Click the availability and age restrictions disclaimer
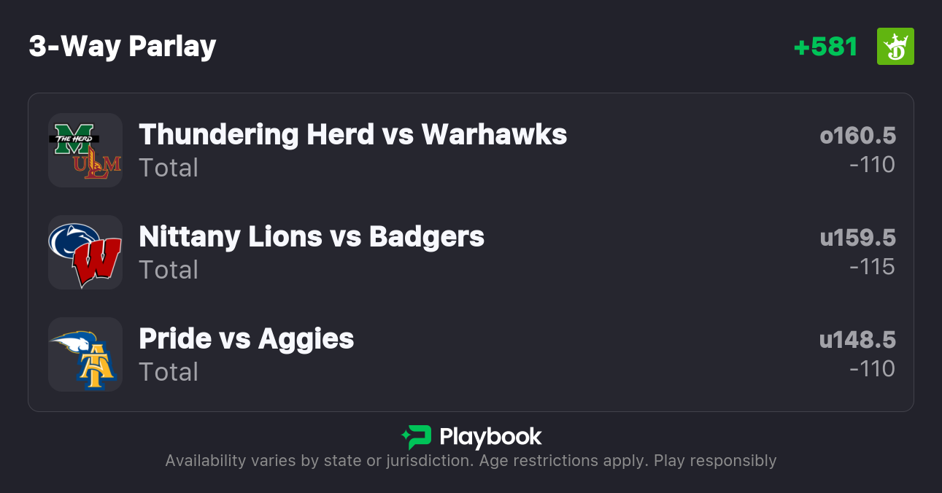Viewport: 942px width, 493px height. pyautogui.click(x=471, y=461)
